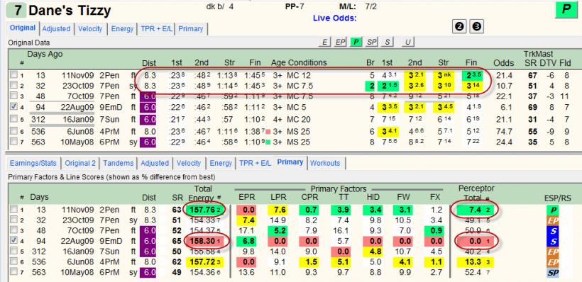The height and width of the screenshot is (282, 582).
Task: Click the EPR column header
Action: [x=246, y=198]
